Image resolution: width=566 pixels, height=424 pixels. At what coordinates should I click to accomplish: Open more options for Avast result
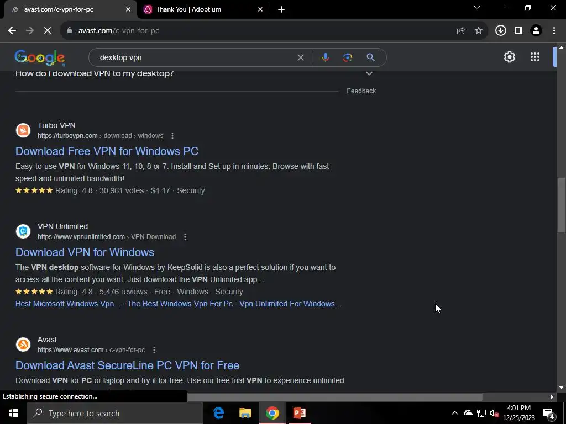pyautogui.click(x=154, y=350)
